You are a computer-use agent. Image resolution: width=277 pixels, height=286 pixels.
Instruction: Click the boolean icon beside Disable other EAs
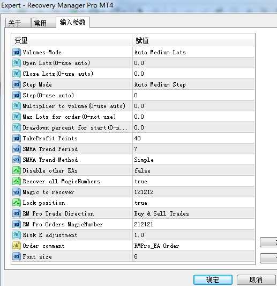click(x=17, y=170)
